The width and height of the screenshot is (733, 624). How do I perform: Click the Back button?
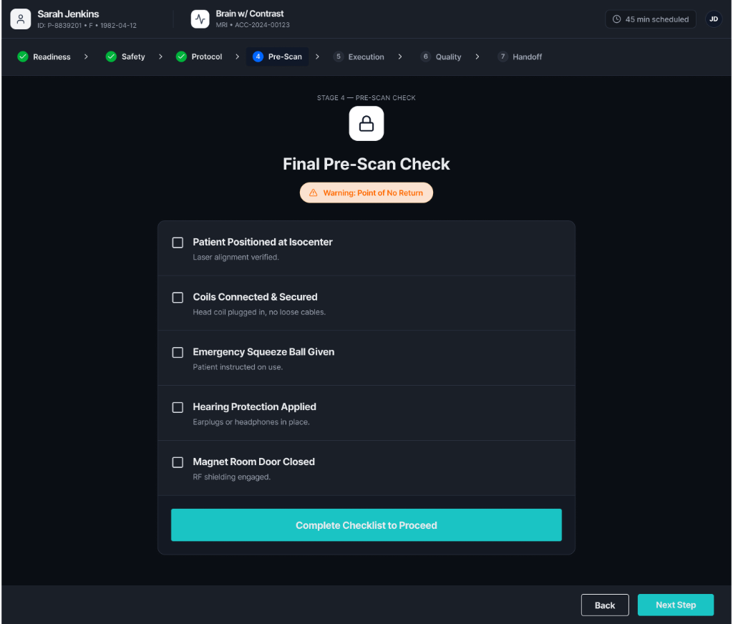605,605
